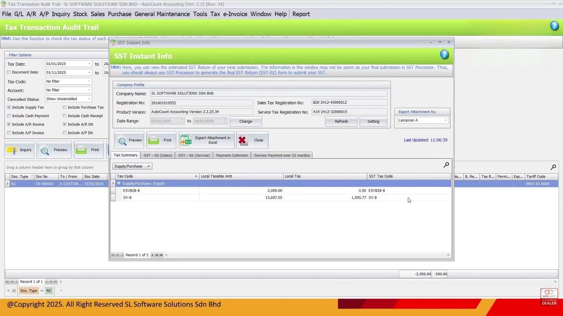Switch to Service Payment over 12 months tab

[x=282, y=155]
